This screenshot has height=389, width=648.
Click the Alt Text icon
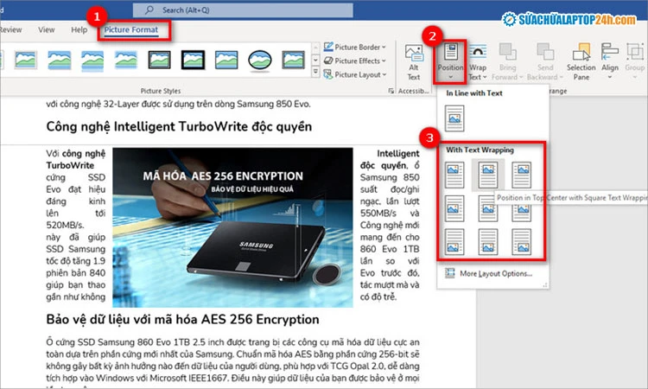[x=414, y=59]
